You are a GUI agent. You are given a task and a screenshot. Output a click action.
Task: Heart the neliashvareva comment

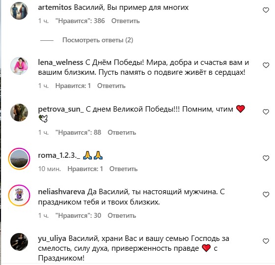(266, 195)
